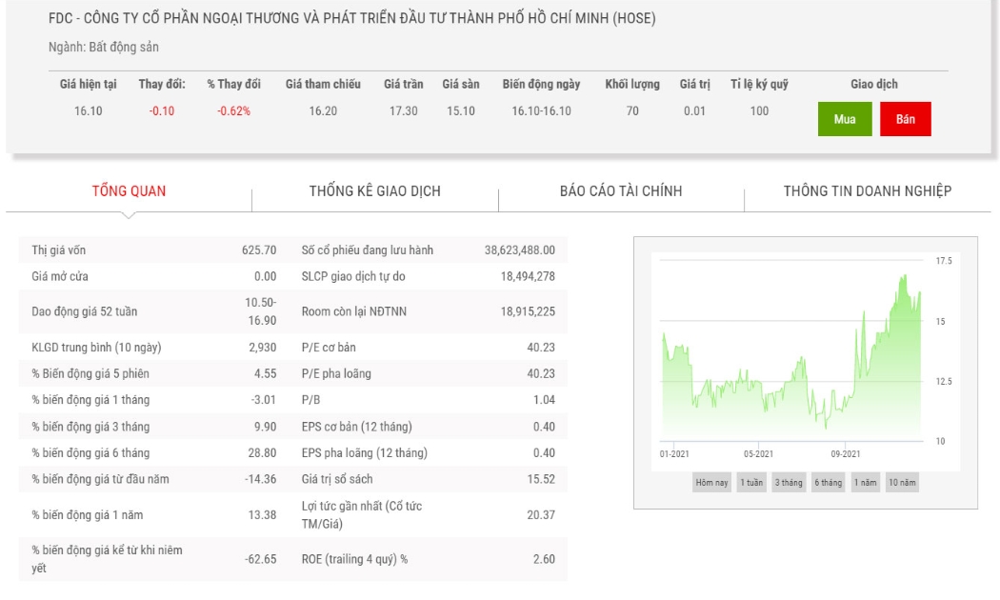Switch to Thống Kê Giao Dịch tab

pos(375,191)
